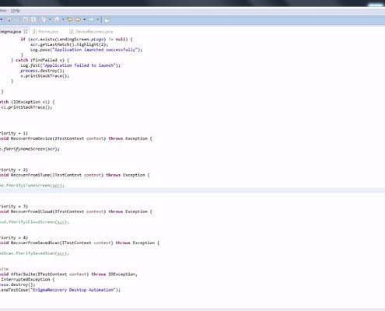The image size is (385, 311).
Task: Close the Enigma.java editor tab
Action: [x=26, y=32]
